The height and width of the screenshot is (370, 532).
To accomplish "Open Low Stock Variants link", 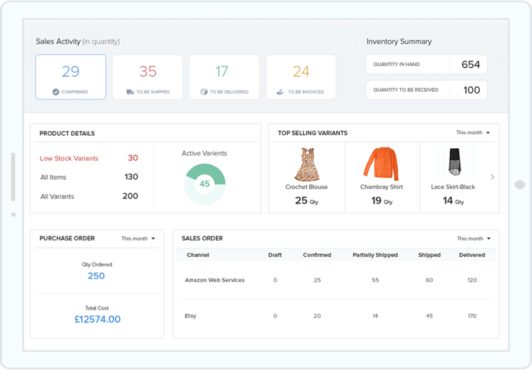I will 68,158.
